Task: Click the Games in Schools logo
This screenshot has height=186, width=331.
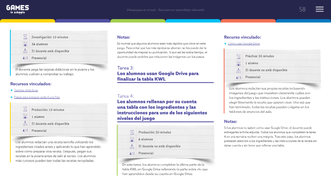Action: click(x=17, y=10)
